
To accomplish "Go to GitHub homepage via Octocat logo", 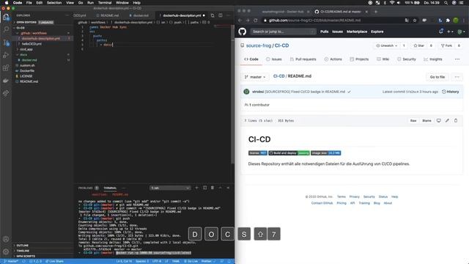I will (243, 32).
